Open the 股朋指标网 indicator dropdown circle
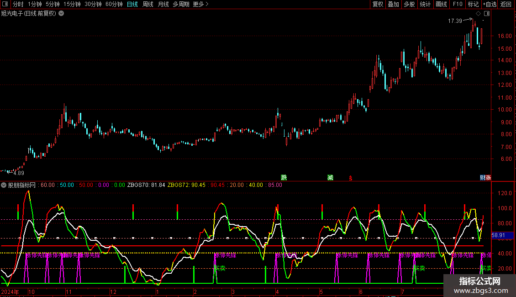Viewport: 516px width, 297px height. pyautogui.click(x=4, y=185)
